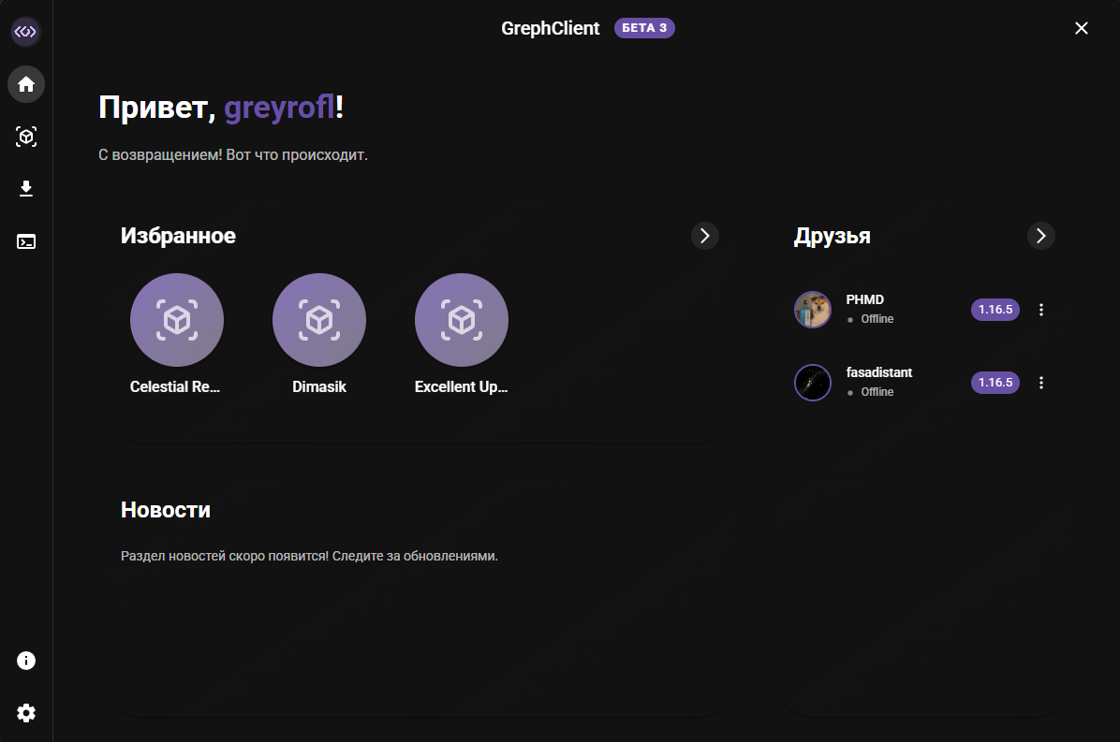Click PHMD's avatar picture
This screenshot has height=742, width=1120.
coord(813,310)
